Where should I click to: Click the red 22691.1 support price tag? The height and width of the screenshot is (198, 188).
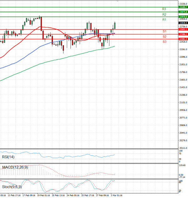tap(183, 29)
